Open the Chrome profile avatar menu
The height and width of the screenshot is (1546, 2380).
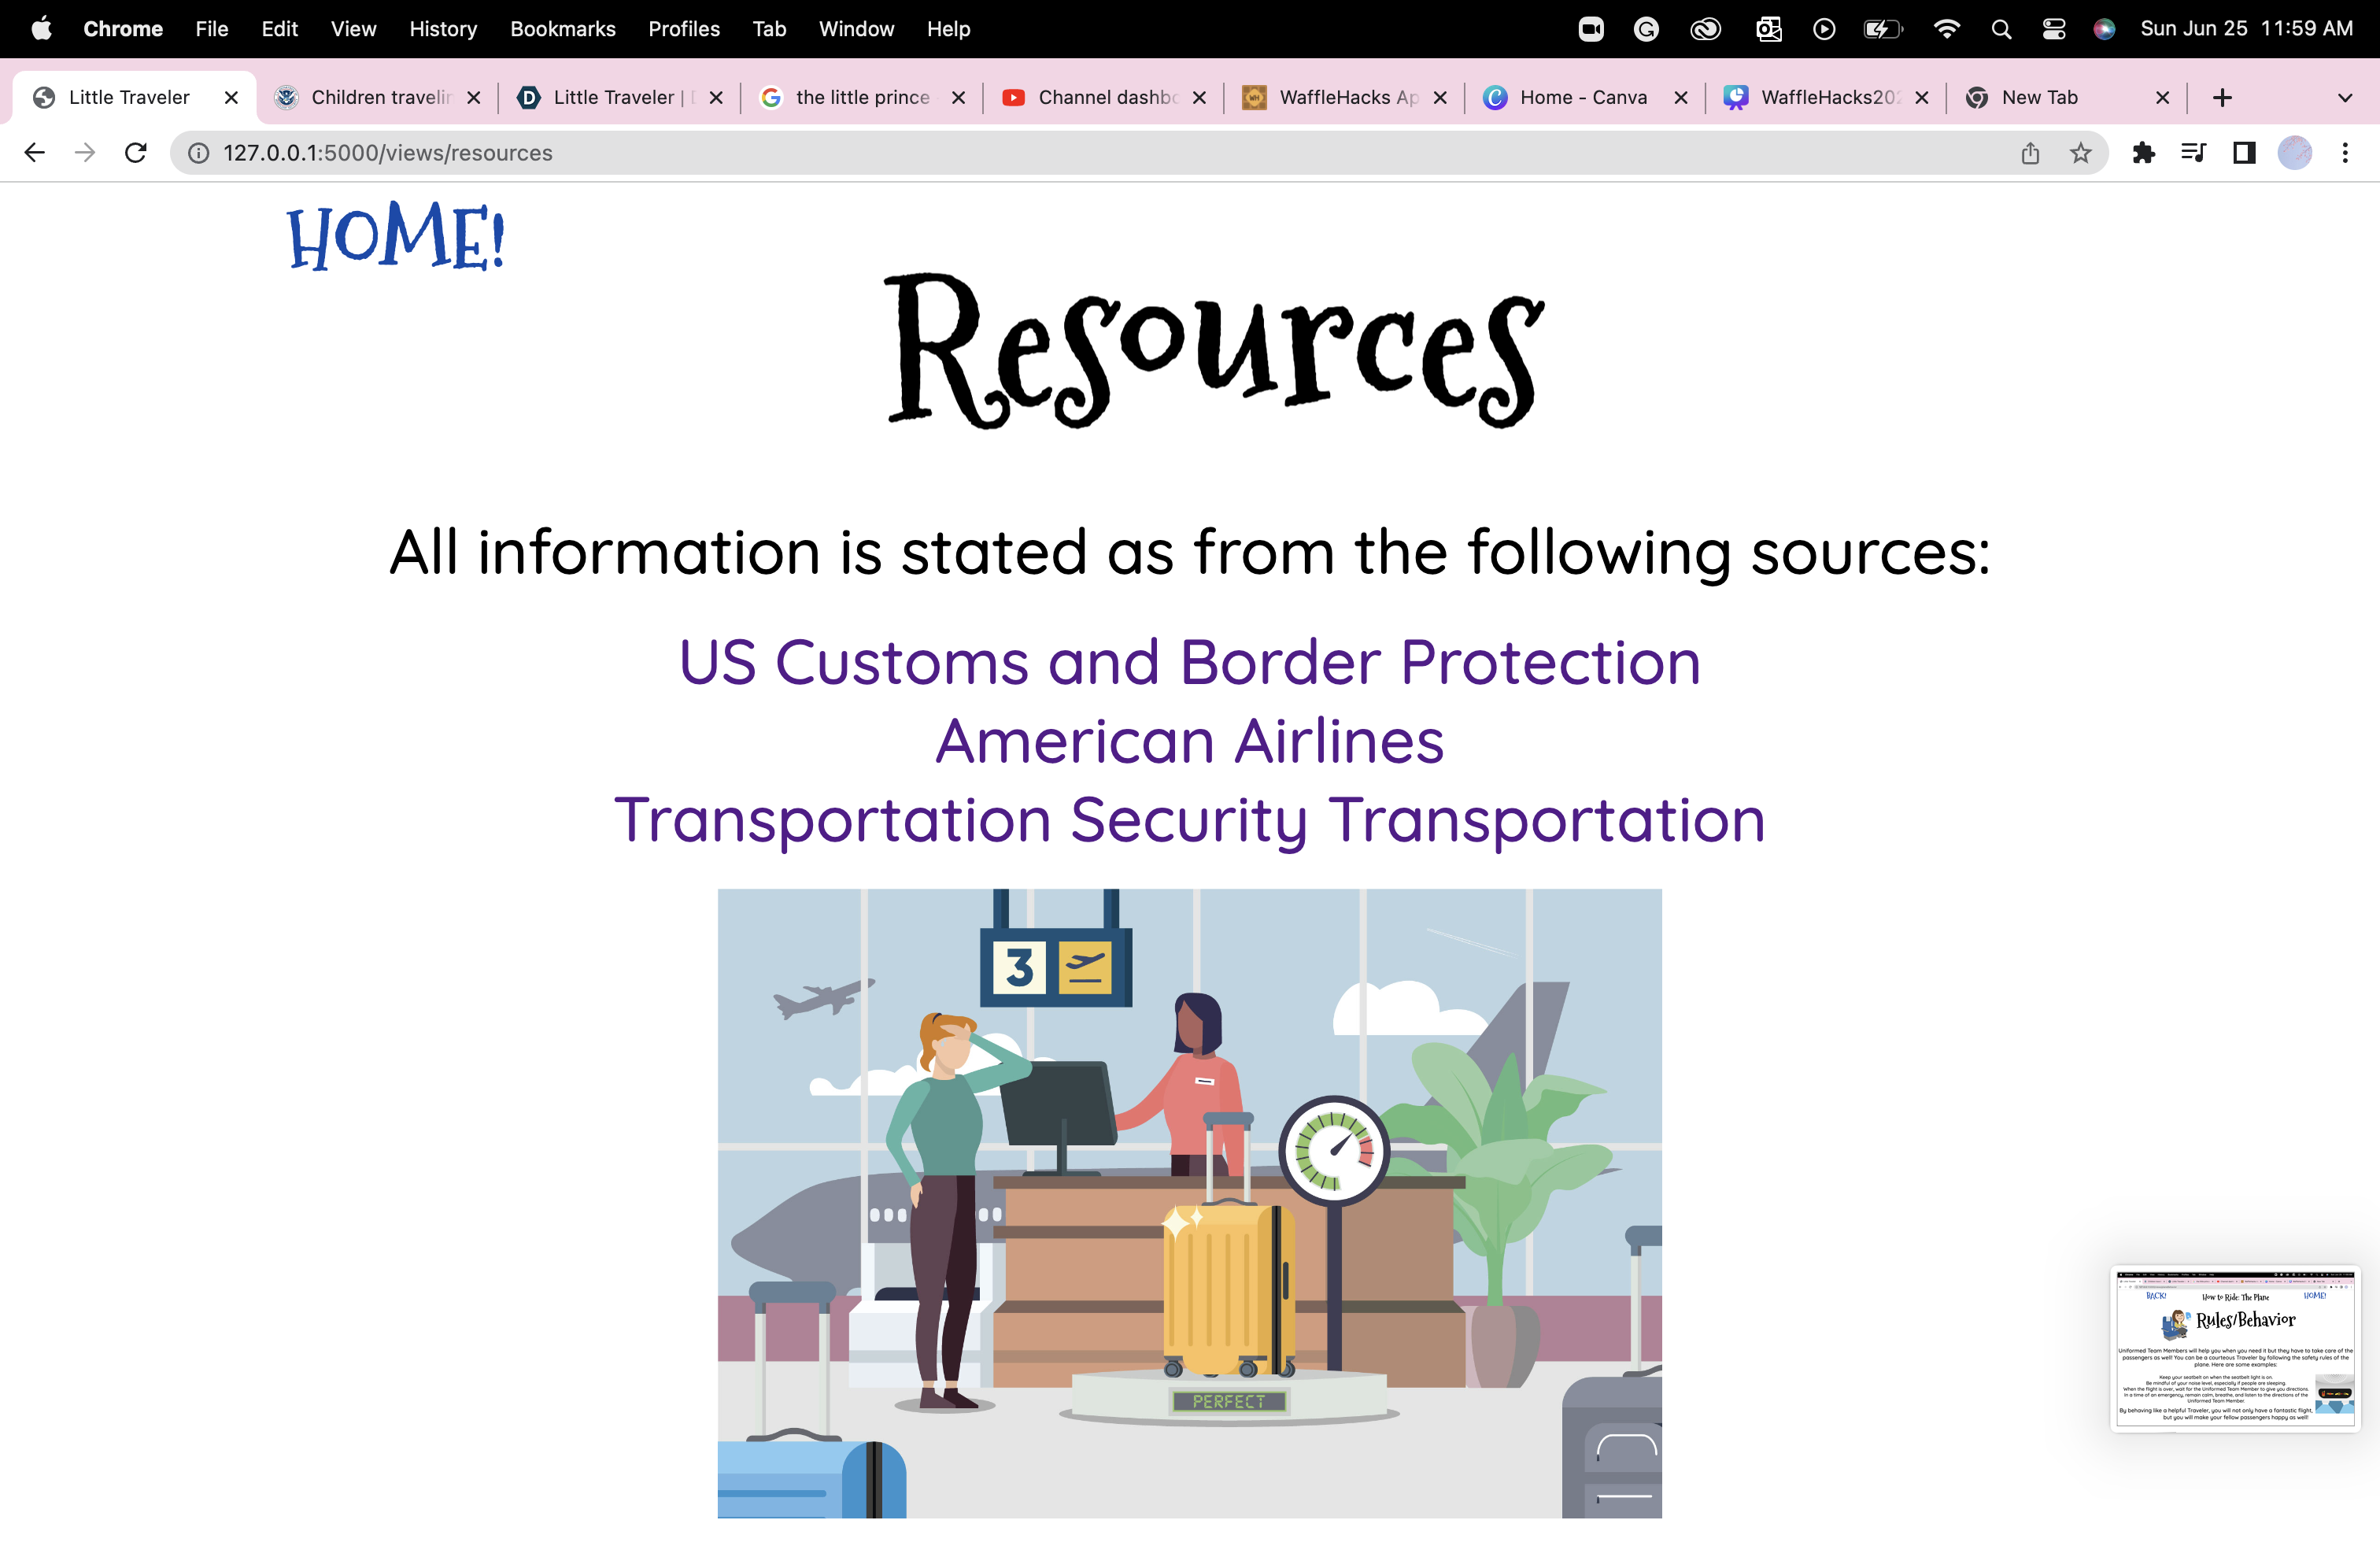tap(2295, 153)
